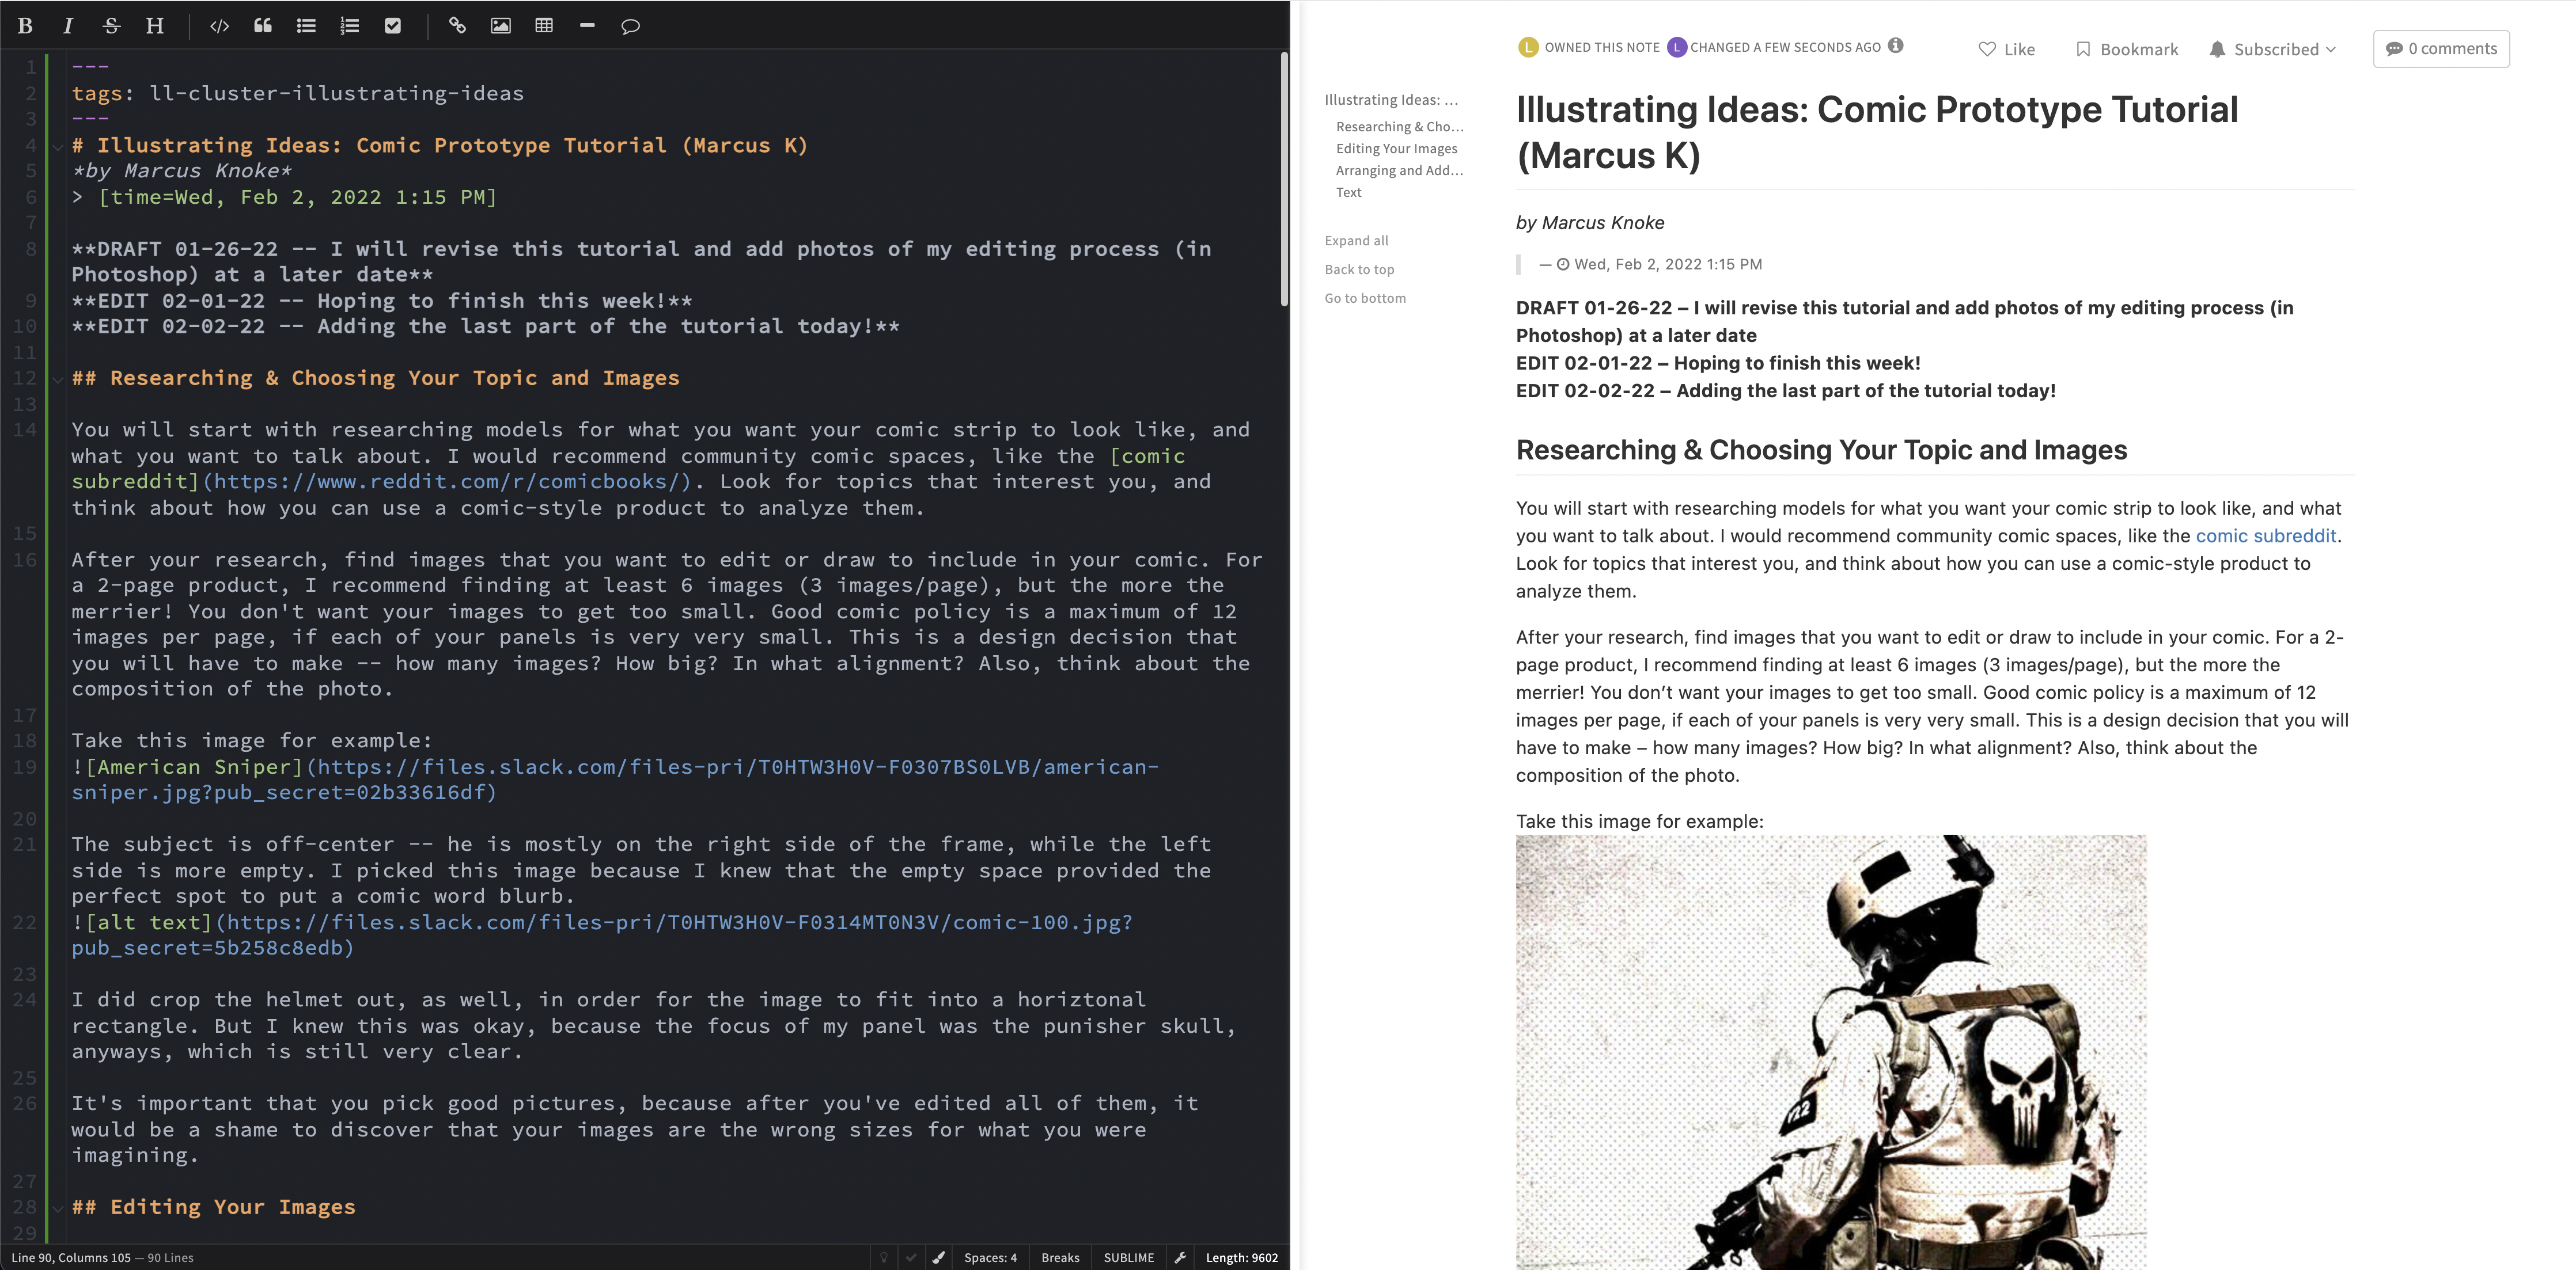2576x1270 pixels.
Task: Open the Subscribed dropdown
Action: [x=2273, y=49]
